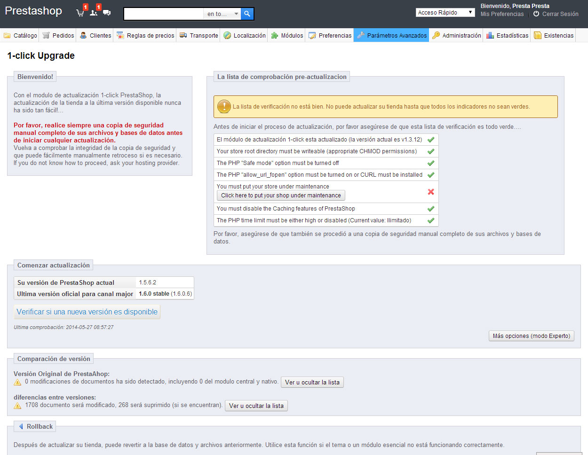This screenshot has width=588, height=455.
Task: Click latest version '1.6.0 stable (1.6.0.6)'
Action: point(165,294)
